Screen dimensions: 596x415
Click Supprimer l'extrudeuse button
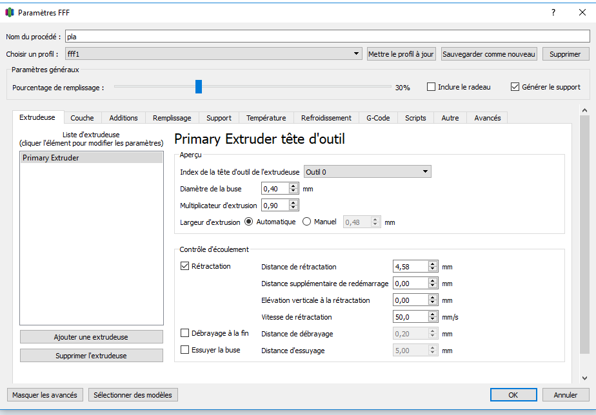[91, 355]
